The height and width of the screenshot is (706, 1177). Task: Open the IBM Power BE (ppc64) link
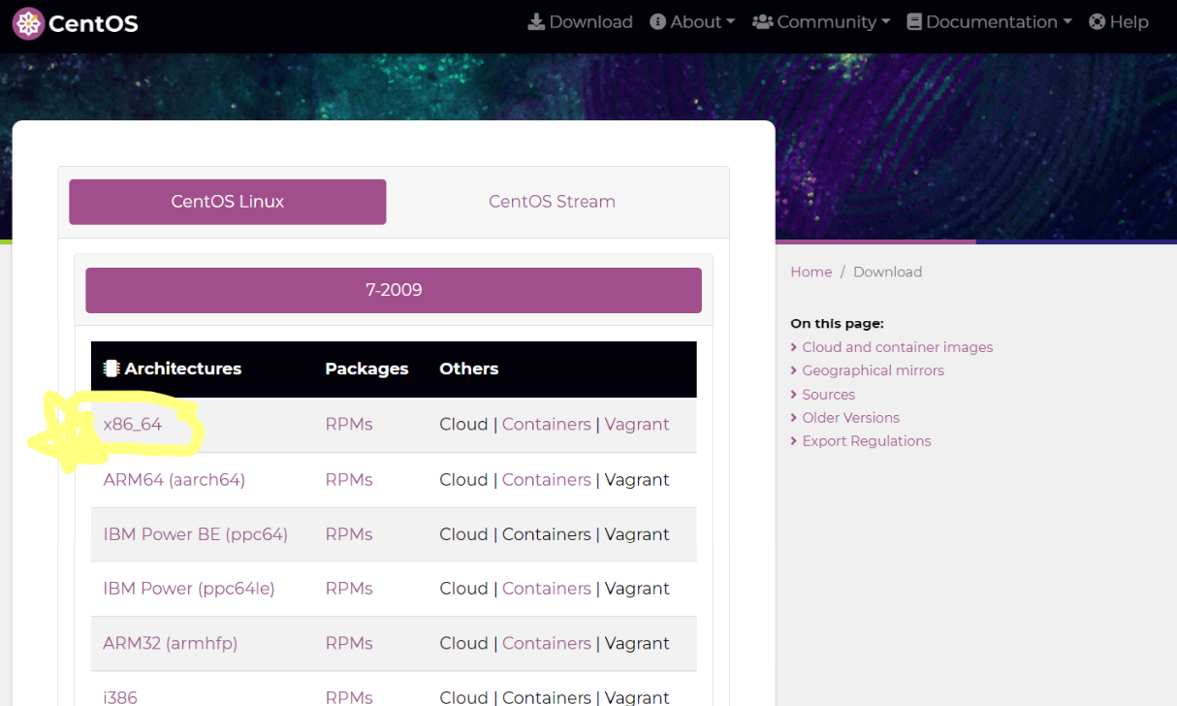pos(196,534)
